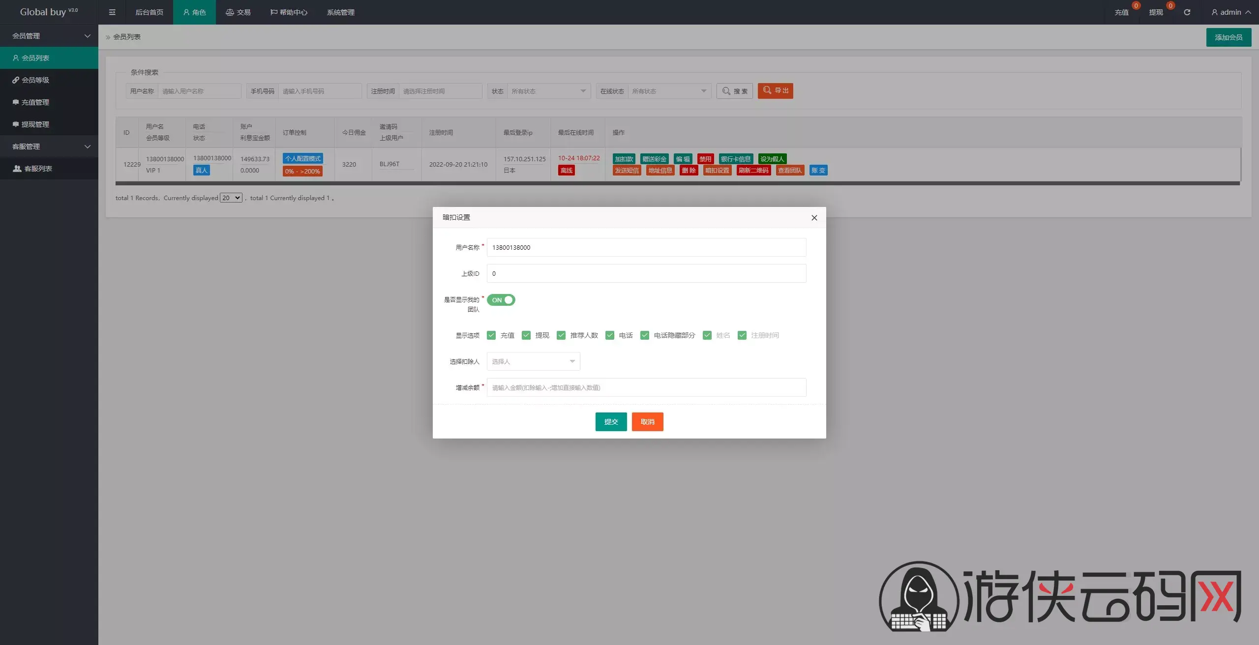Screen dimensions: 1259x645
Task: Toggle the 是否显示我的团队 ON switch
Action: click(501, 300)
